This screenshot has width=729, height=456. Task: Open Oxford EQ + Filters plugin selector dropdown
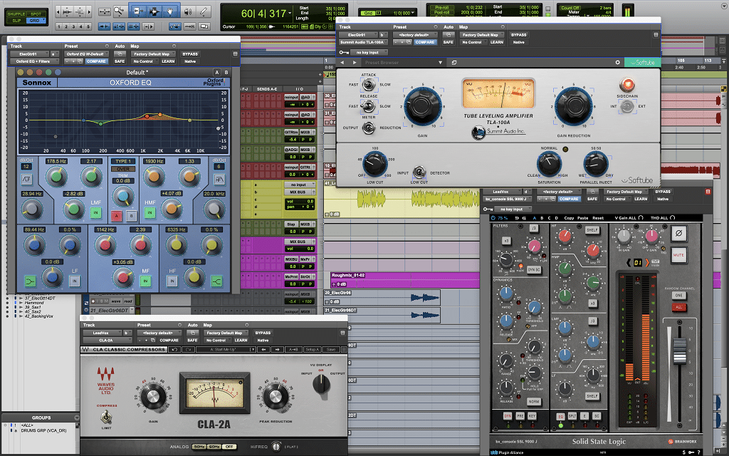[x=35, y=61]
